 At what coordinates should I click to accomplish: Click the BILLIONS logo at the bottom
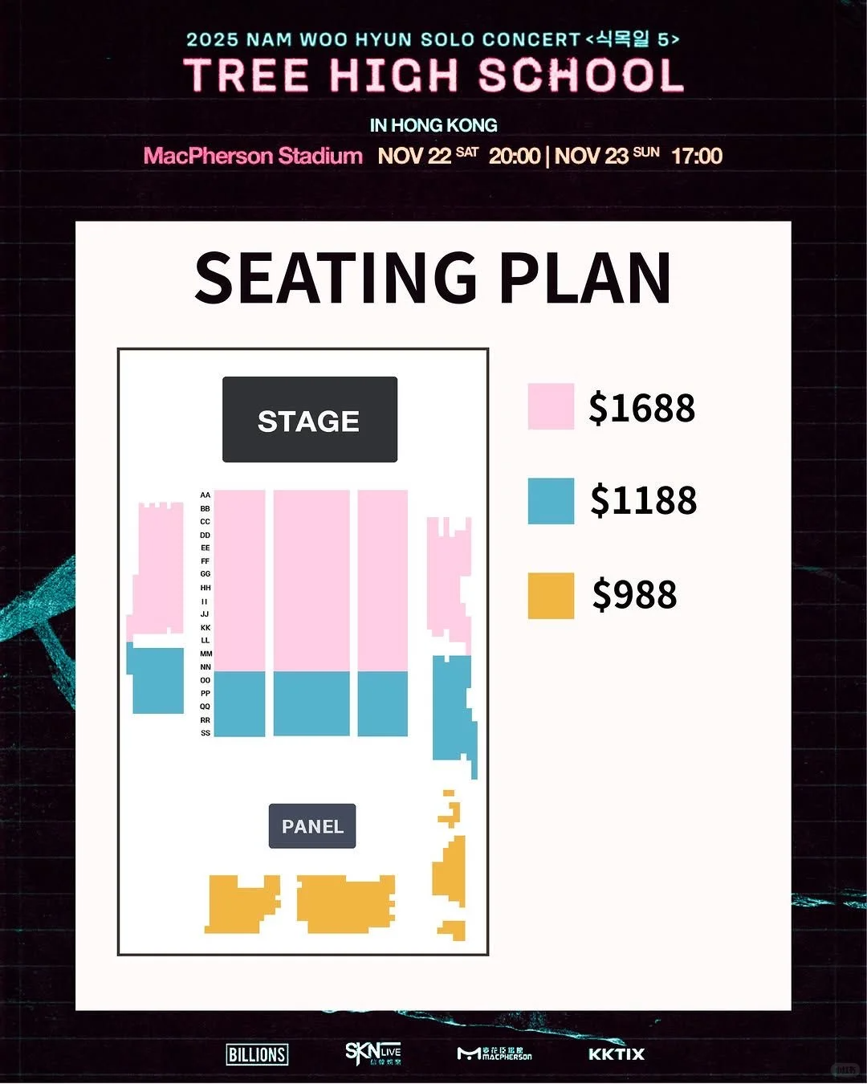(257, 1054)
